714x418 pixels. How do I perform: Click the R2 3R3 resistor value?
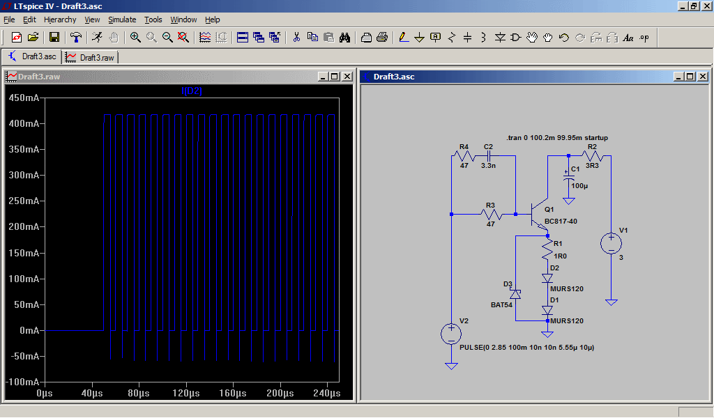[592, 166]
